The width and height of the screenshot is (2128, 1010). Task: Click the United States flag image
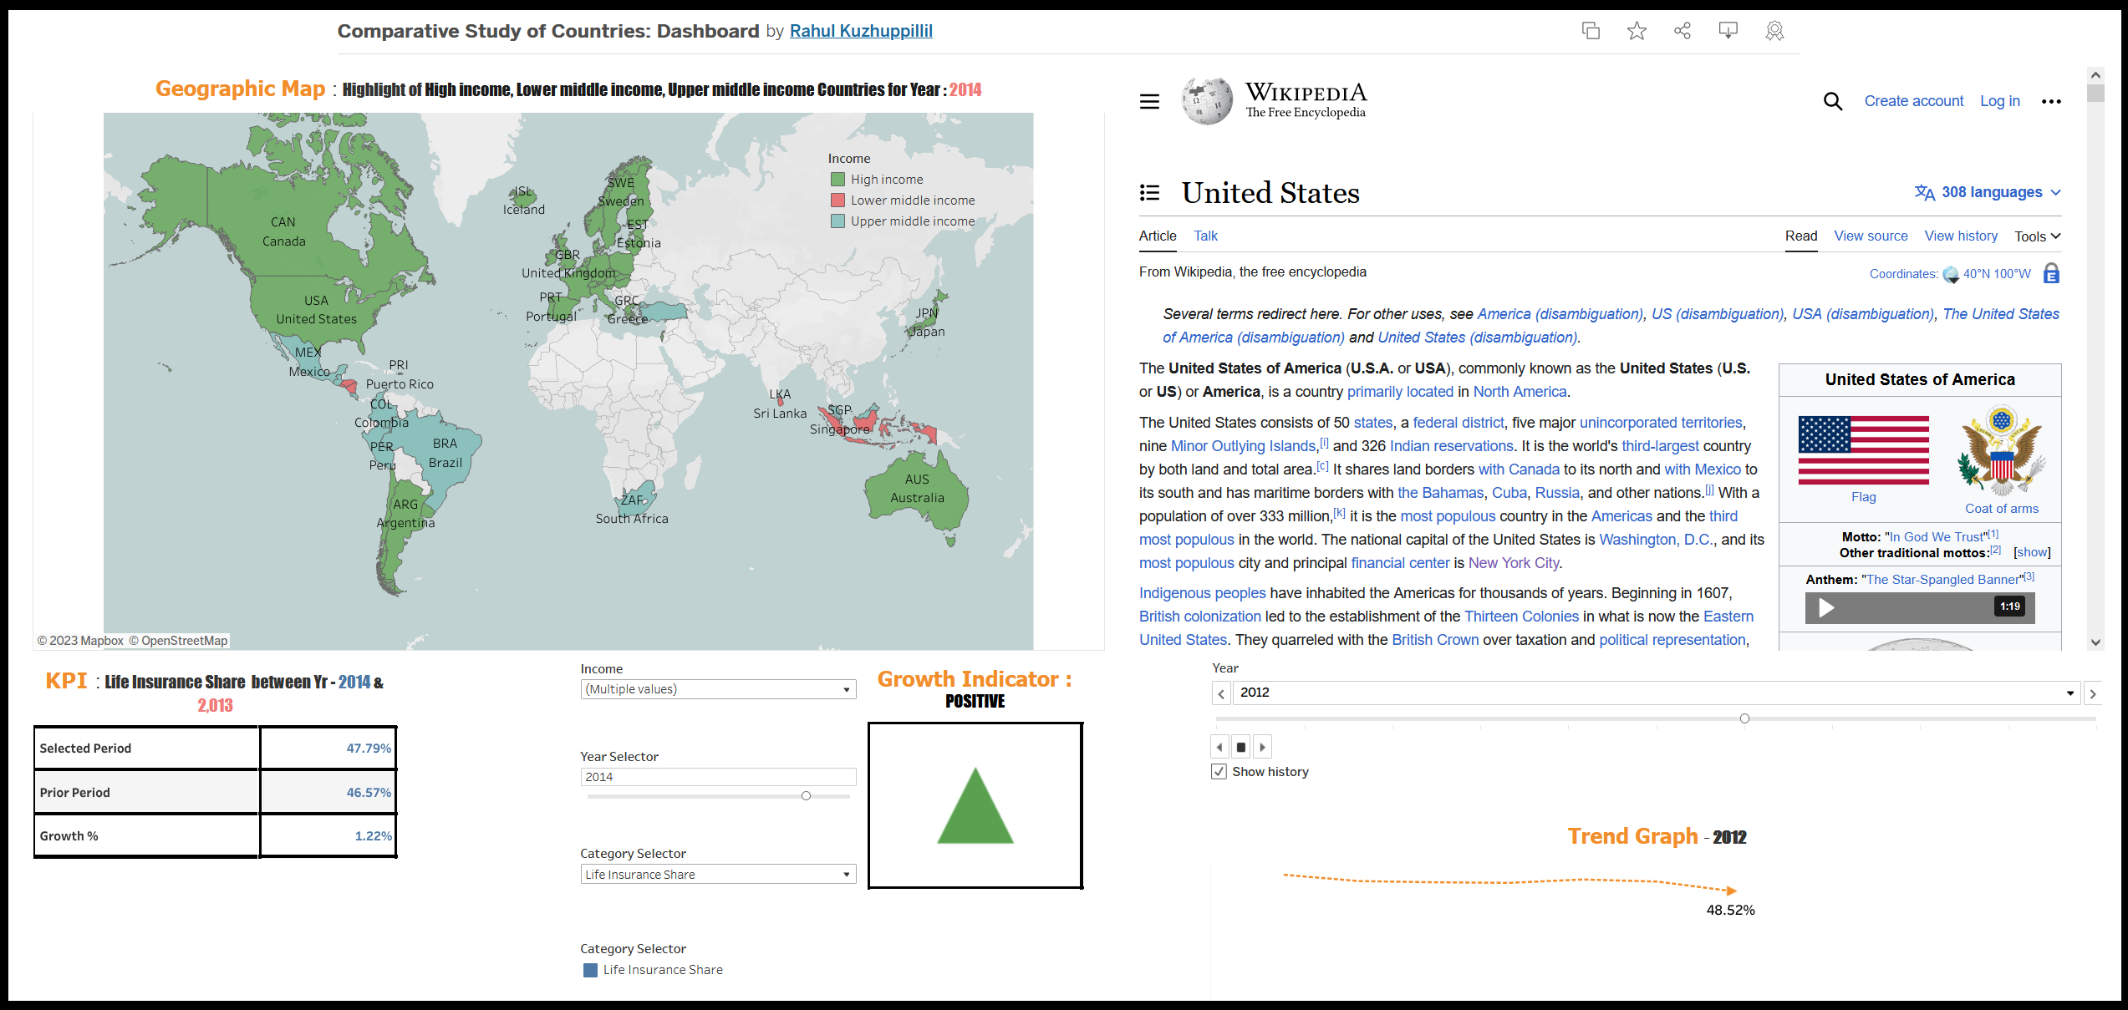[1863, 450]
